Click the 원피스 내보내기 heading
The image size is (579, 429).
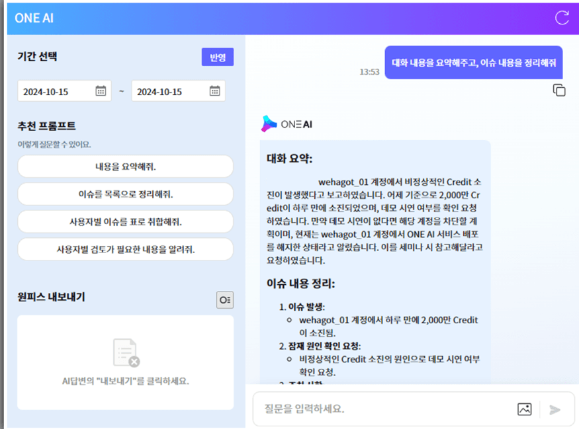point(51,297)
